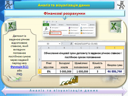Click the Redo arrow icon
Screen dimensions: 128x96
53,22
